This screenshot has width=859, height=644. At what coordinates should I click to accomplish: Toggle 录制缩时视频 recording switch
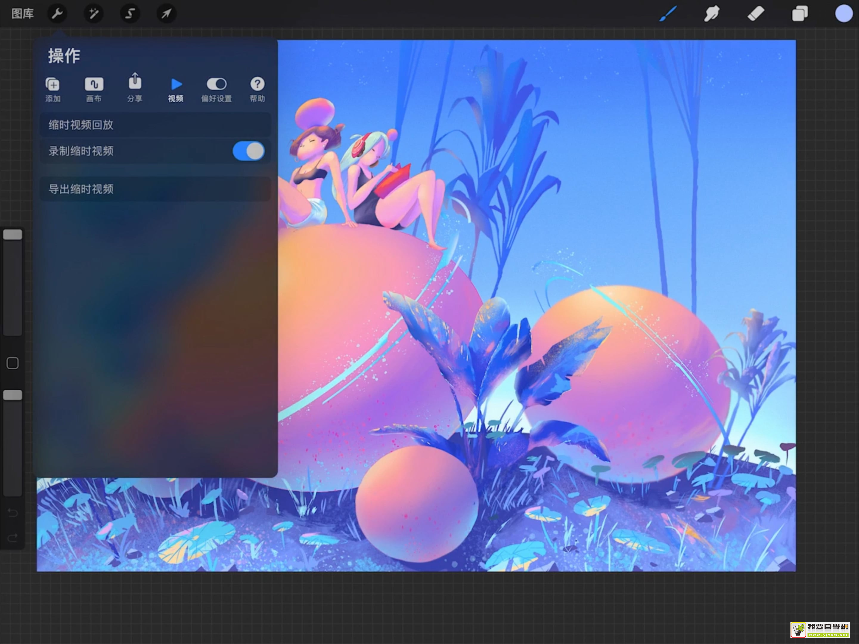pos(249,151)
